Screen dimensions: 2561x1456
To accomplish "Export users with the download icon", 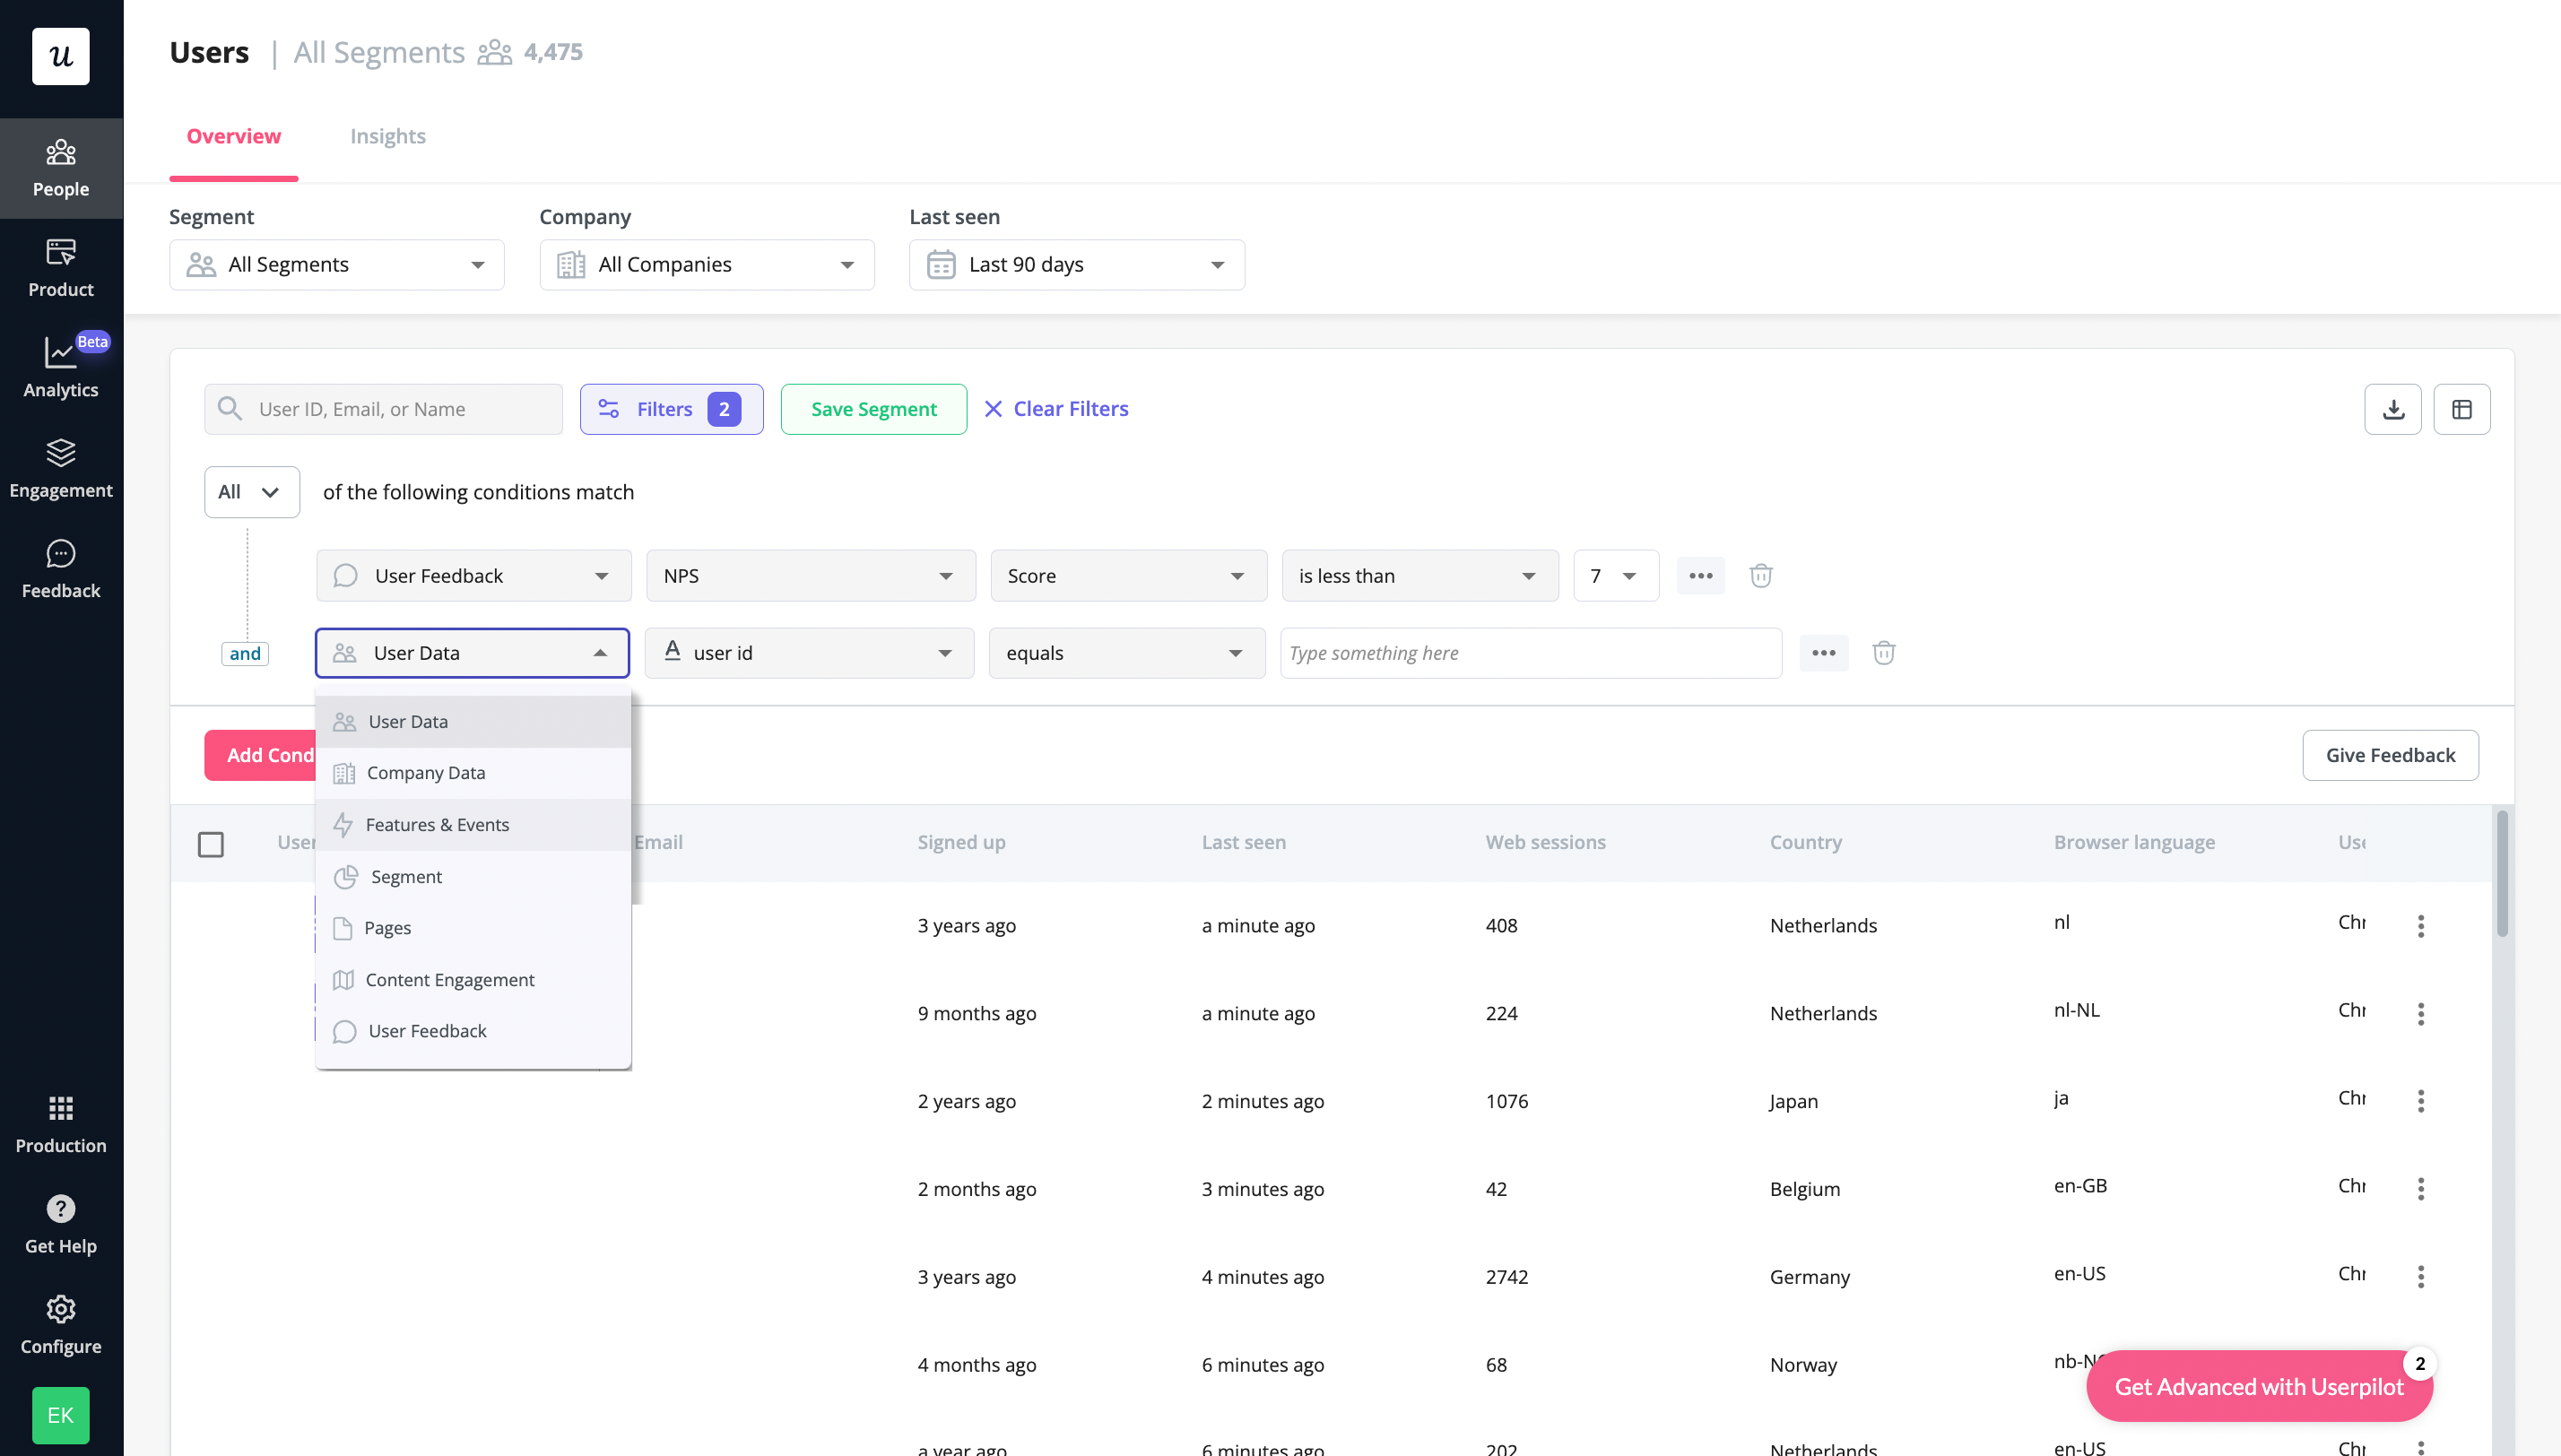I will tap(2393, 408).
